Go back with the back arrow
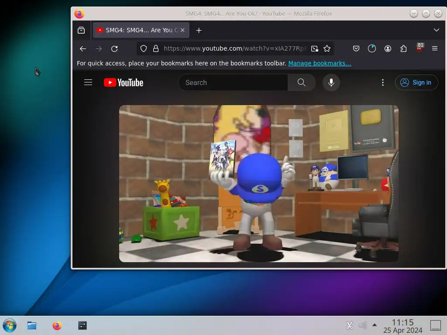 [x=83, y=49]
